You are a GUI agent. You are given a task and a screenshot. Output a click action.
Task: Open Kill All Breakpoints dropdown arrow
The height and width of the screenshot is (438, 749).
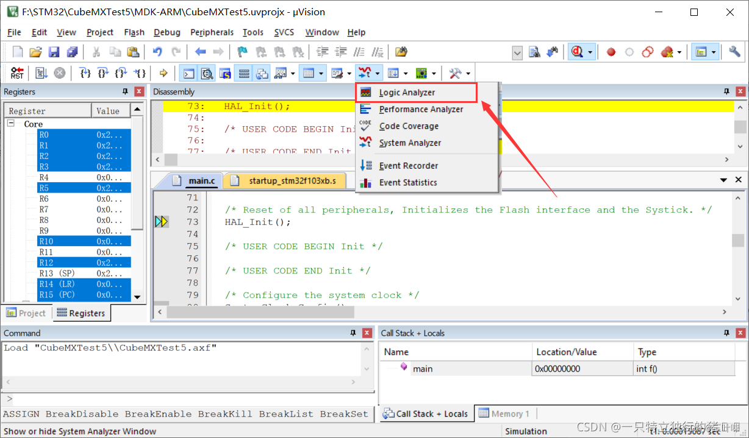pos(679,52)
